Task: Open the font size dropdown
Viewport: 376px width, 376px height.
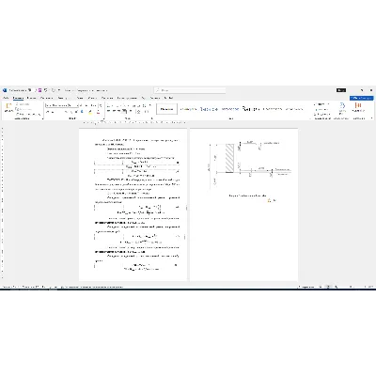Action: pyautogui.click(x=73, y=105)
